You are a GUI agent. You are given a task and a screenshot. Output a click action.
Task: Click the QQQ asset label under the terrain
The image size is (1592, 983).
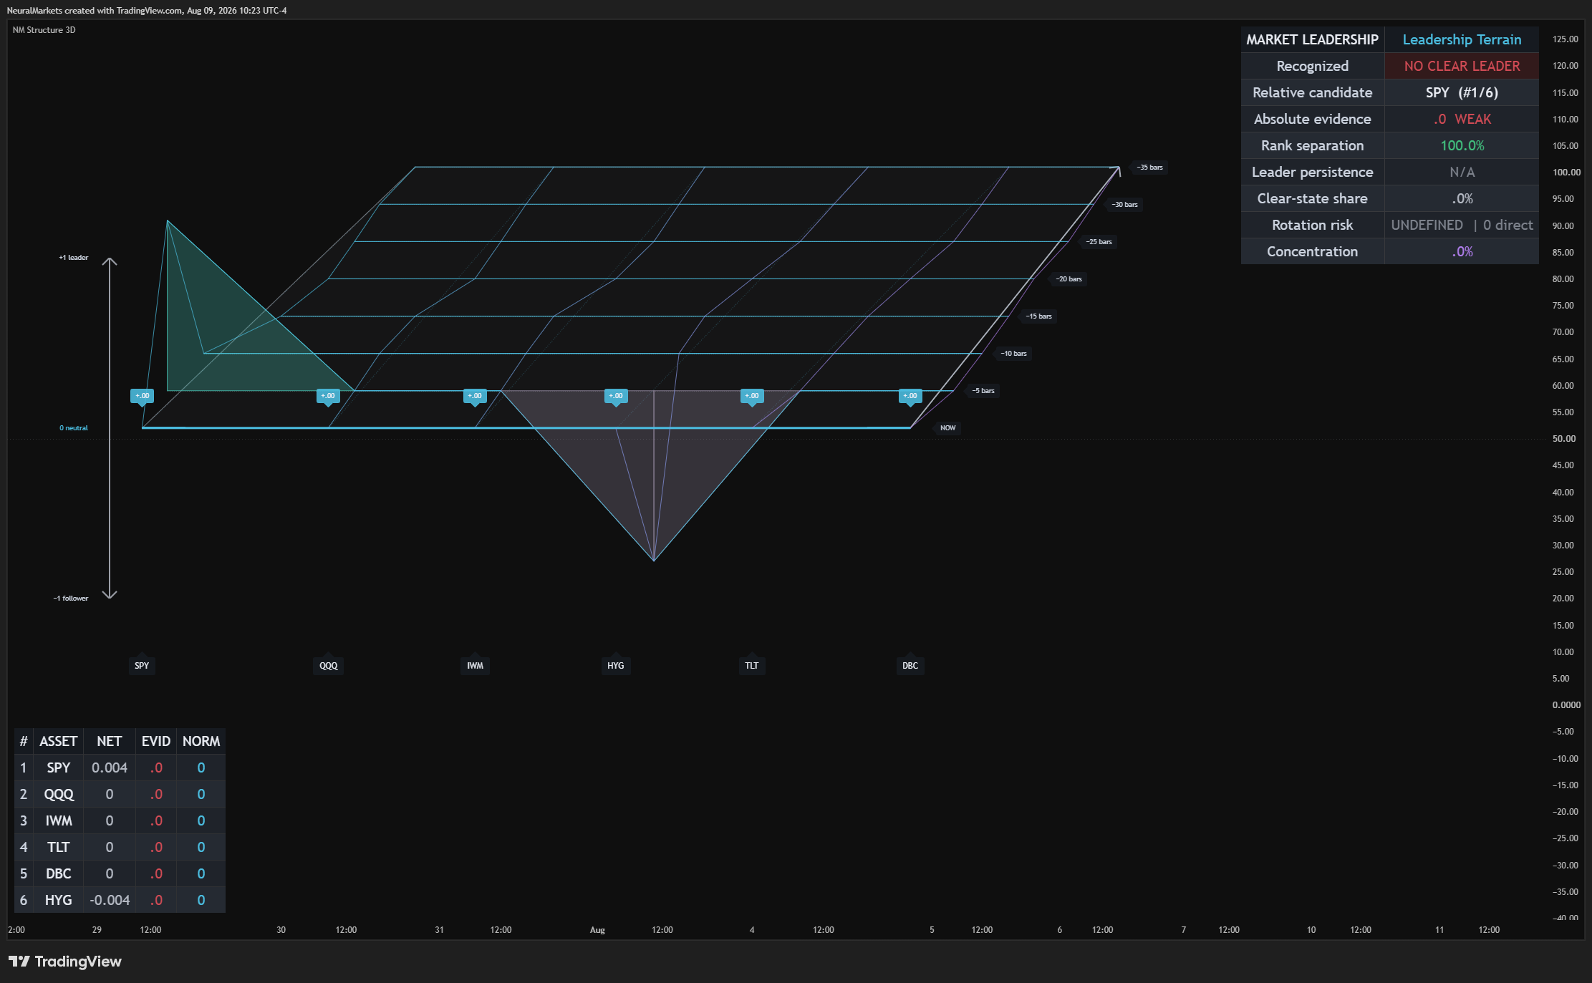328,665
